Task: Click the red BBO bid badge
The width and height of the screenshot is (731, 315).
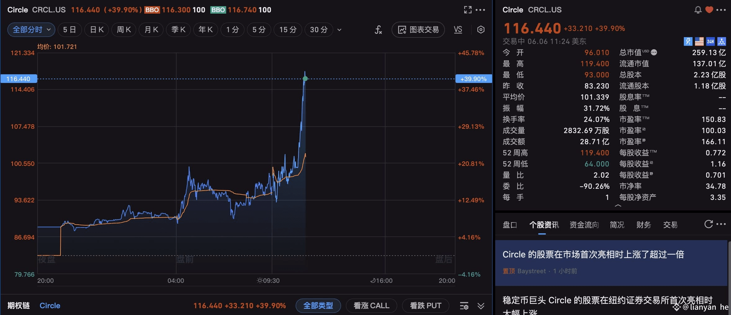Action: pyautogui.click(x=152, y=10)
